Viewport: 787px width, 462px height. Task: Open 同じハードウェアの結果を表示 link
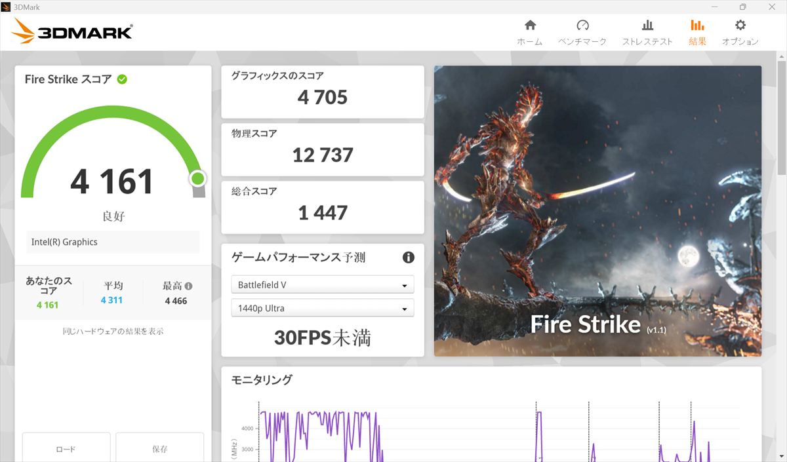click(x=113, y=332)
